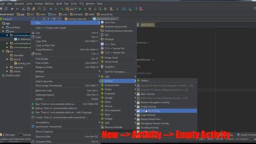Screen dimensions: 256x144
Task: Open the Activity Gallery option
Action: [x=167, y=81]
